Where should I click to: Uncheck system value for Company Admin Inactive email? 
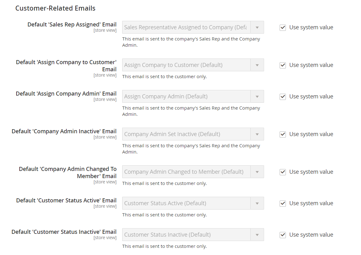coord(283,135)
